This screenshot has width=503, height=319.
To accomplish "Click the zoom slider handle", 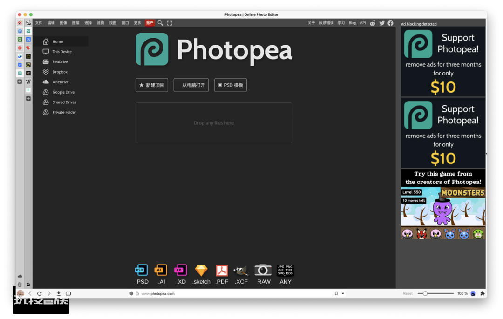I will point(425,293).
